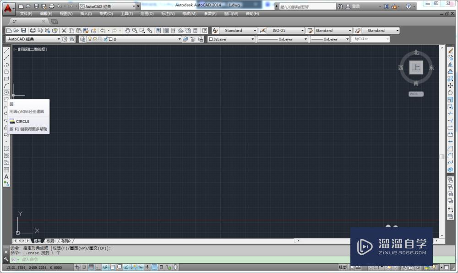Open the 视图(V) menu
This screenshot has height=273, width=458.
pos(66,14)
